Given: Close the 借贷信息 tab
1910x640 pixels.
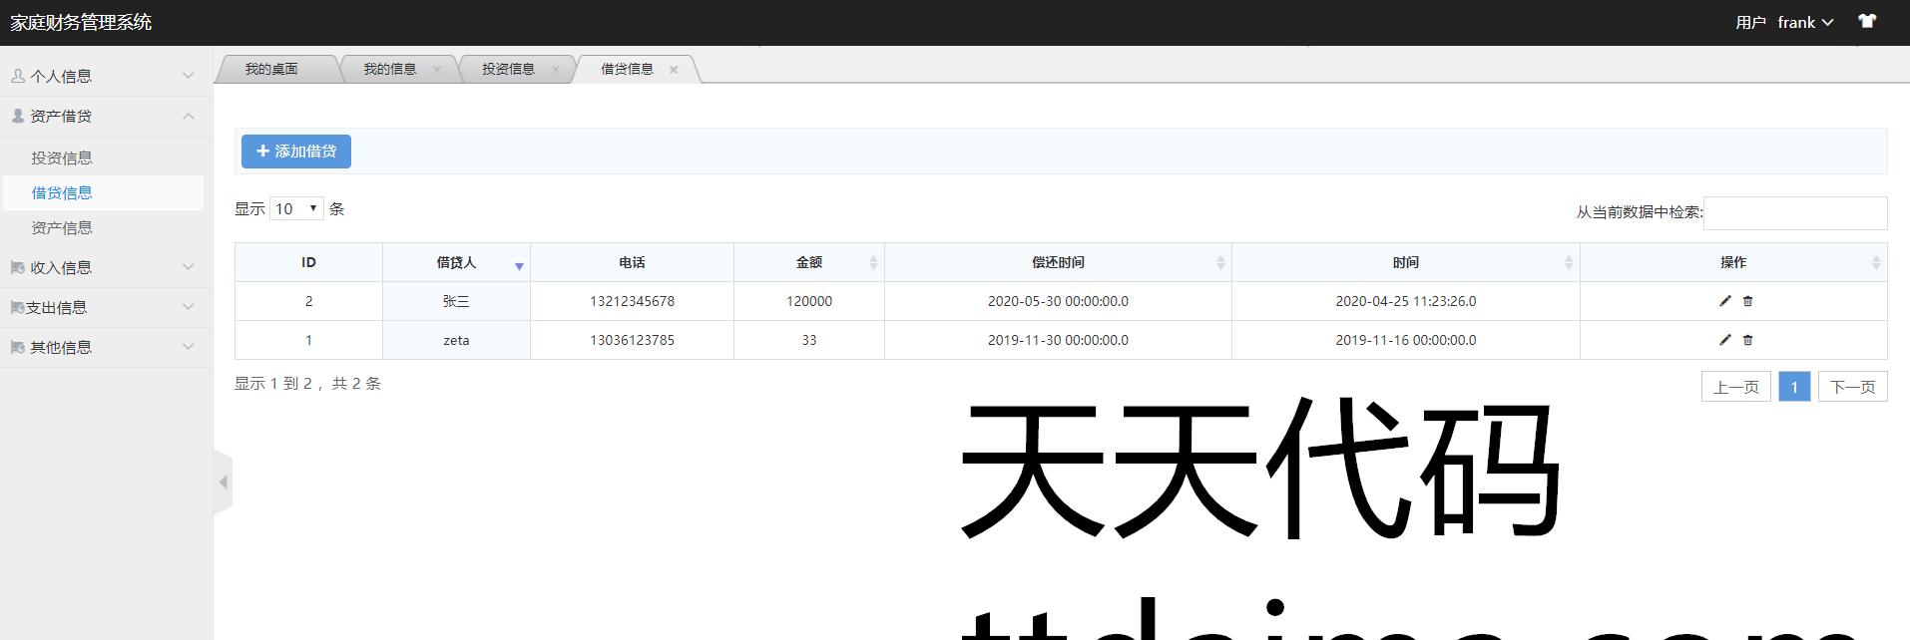Looking at the screenshot, I should (x=674, y=70).
